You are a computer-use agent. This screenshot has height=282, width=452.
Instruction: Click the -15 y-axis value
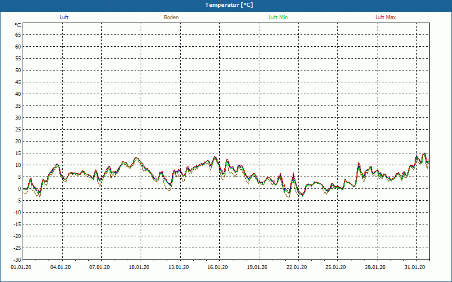click(18, 224)
